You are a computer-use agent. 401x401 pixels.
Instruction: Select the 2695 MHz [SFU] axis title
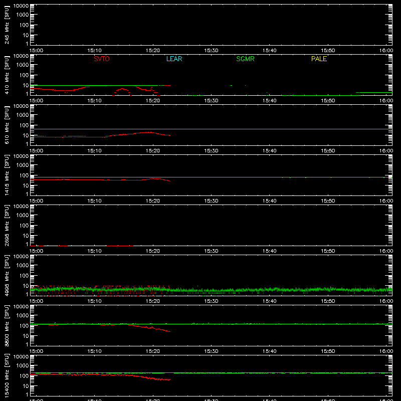point(7,225)
